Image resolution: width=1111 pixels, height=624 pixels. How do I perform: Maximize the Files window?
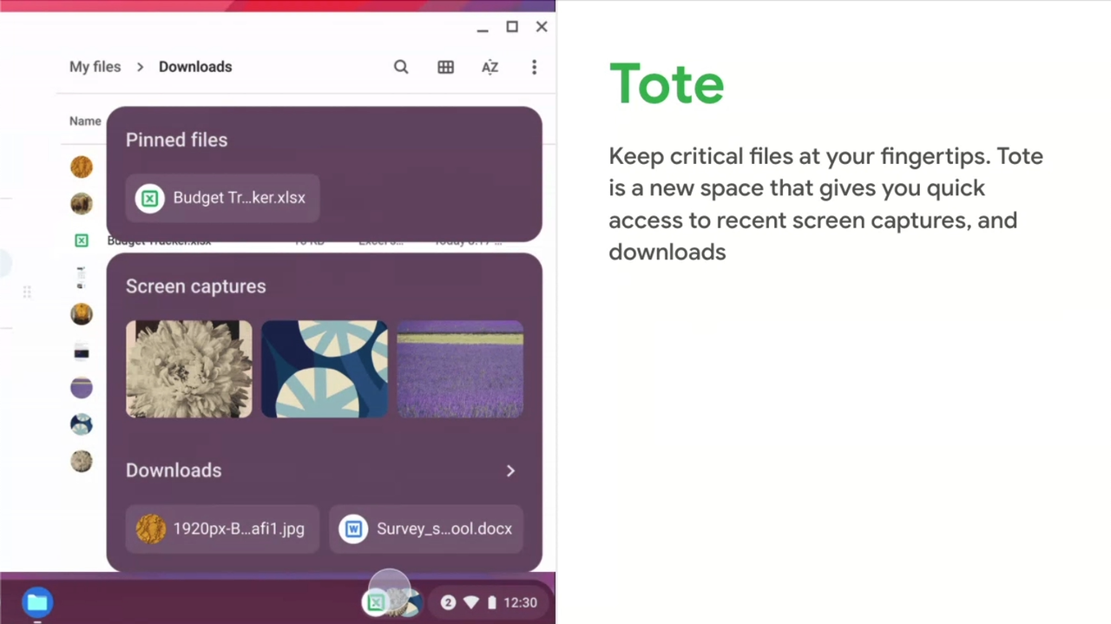512,27
